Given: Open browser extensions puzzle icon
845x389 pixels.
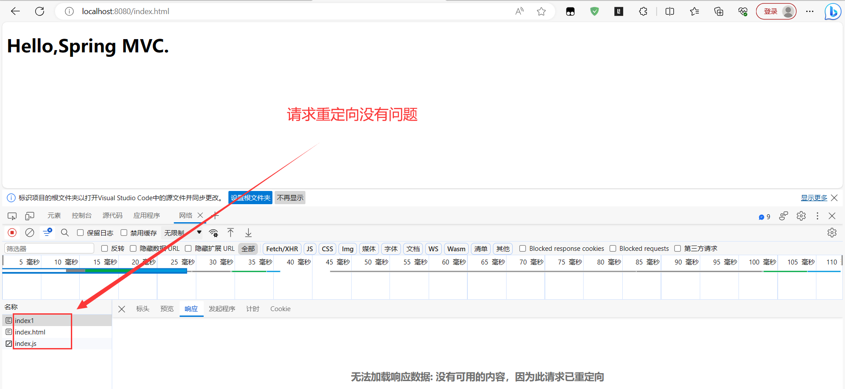Looking at the screenshot, I should coord(643,11).
